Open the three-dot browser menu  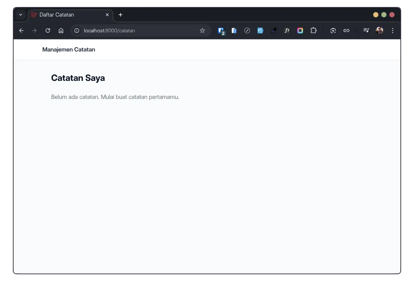[x=393, y=31]
